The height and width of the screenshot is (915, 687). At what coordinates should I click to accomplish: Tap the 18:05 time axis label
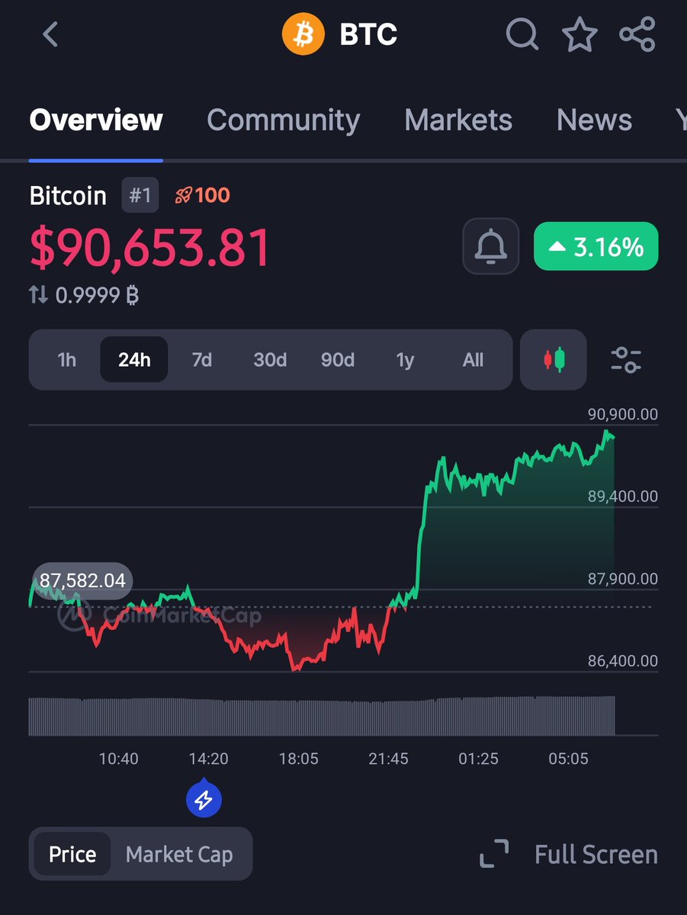298,759
